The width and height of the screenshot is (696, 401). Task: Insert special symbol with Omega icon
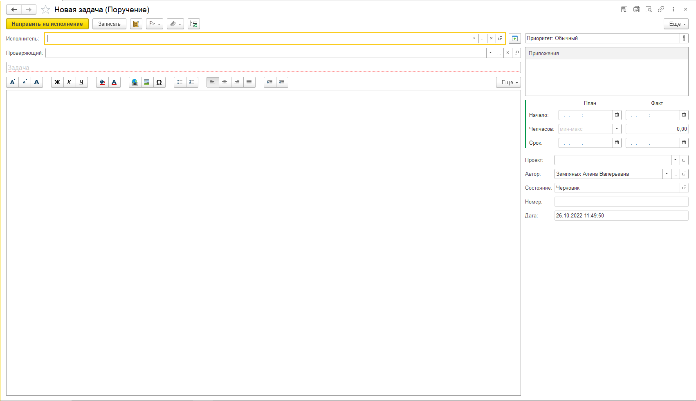159,82
